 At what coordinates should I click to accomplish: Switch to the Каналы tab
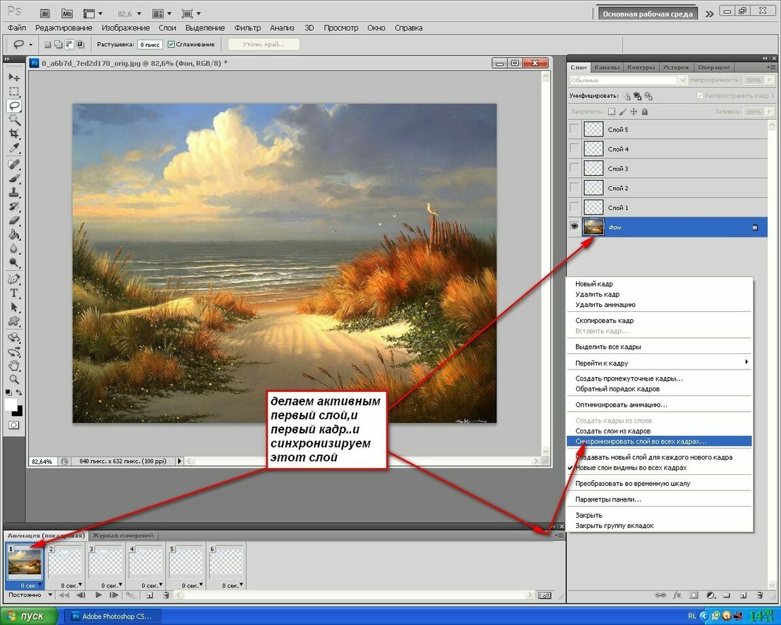(606, 67)
